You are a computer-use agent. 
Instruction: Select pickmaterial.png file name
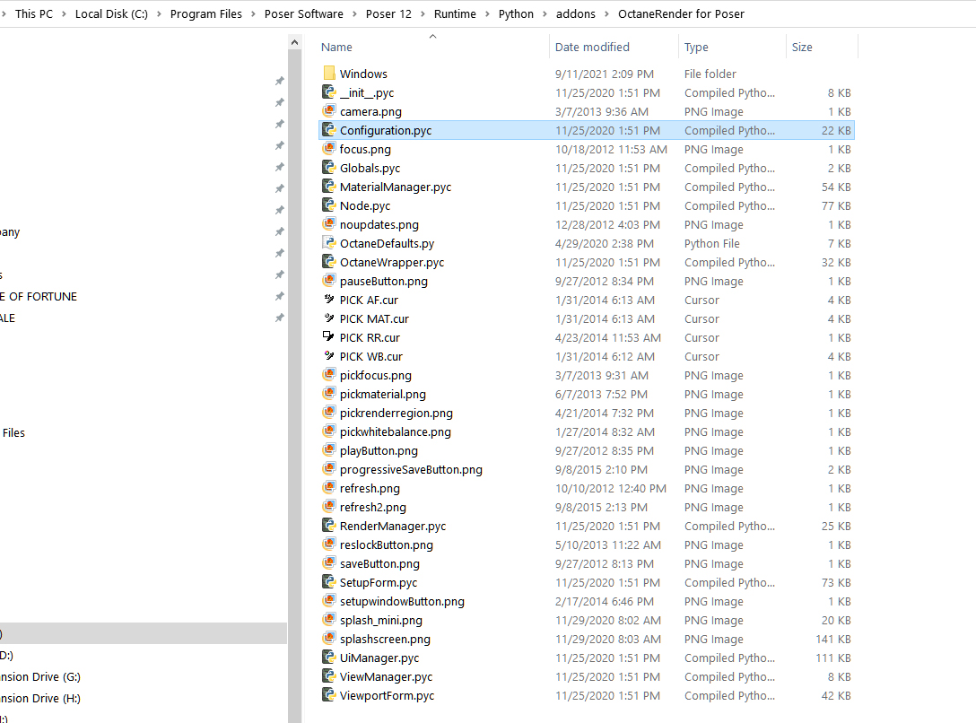coord(383,394)
